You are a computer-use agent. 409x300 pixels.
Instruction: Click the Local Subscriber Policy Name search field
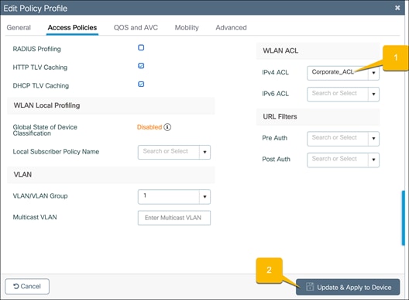[169, 152]
